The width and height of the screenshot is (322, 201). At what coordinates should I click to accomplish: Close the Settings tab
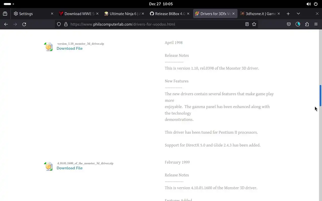click(52, 14)
